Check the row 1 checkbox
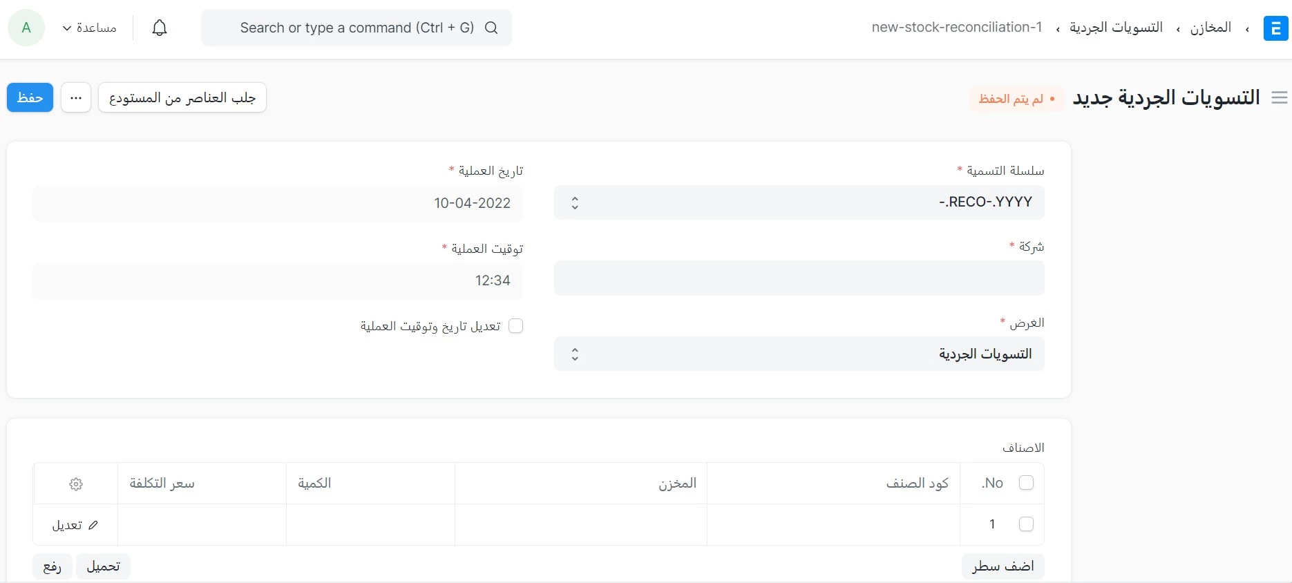Image resolution: width=1292 pixels, height=583 pixels. tap(1026, 524)
